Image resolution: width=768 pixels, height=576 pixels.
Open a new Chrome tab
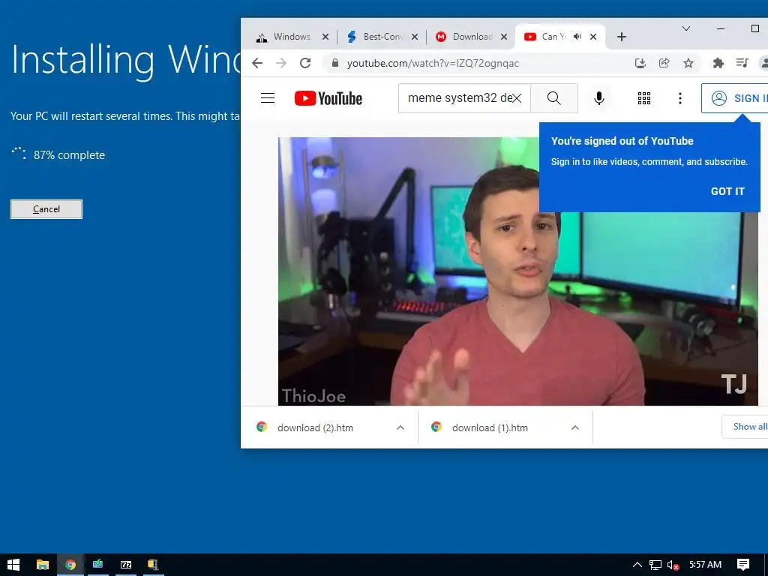tap(622, 37)
